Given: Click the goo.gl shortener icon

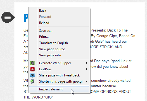Looking at the screenshot, I should pyautogui.click(x=32, y=81).
